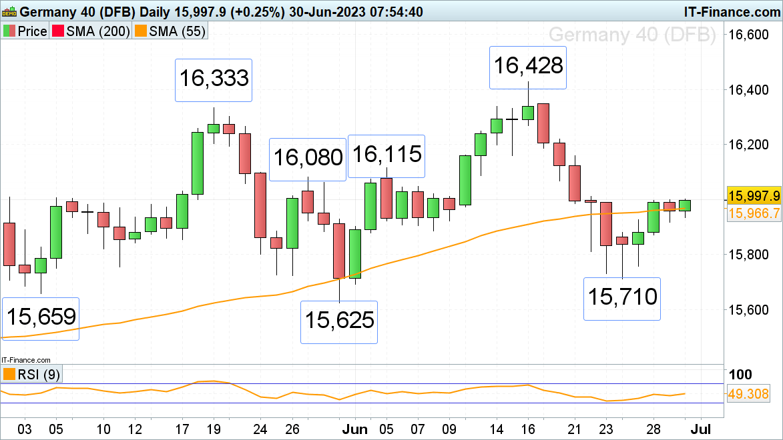
Task: Click the 15,710 price annotation
Action: click(x=622, y=298)
